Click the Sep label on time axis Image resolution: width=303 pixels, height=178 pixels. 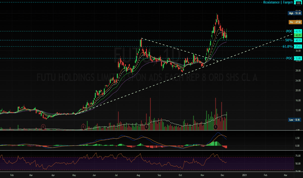tap(159, 175)
